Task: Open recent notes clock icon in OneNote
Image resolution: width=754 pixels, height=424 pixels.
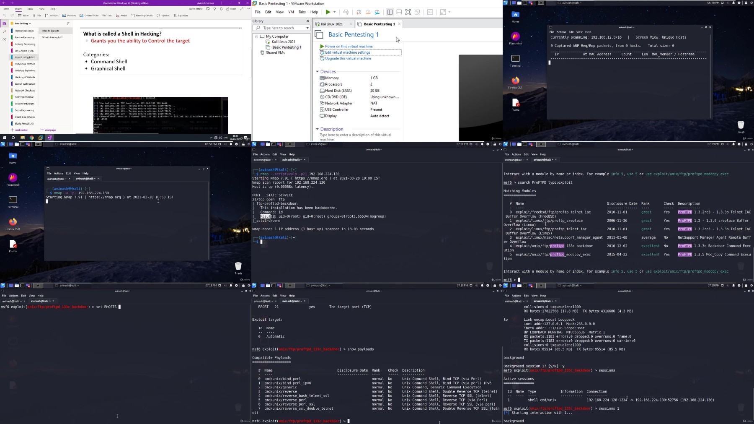Action: (x=5, y=39)
